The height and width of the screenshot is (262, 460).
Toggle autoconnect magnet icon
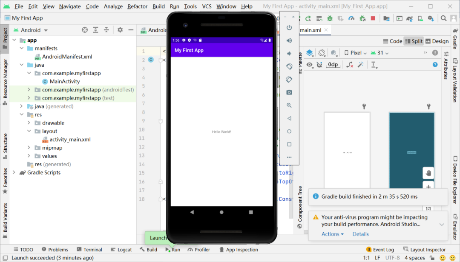click(x=319, y=65)
